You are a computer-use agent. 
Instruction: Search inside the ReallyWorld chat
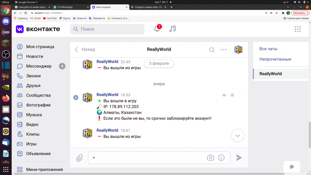[211, 49]
